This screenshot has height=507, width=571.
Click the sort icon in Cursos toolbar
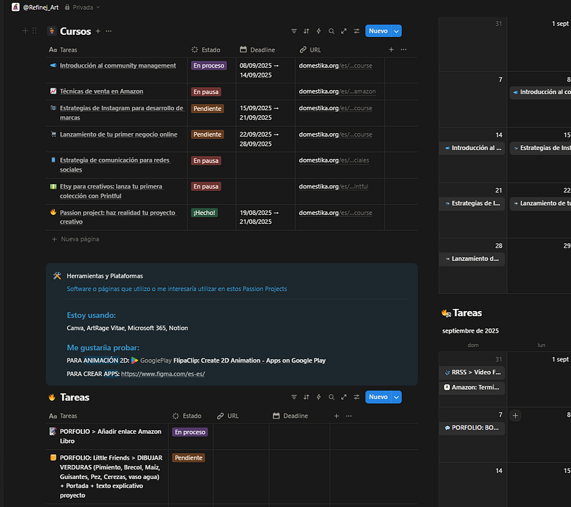click(306, 31)
